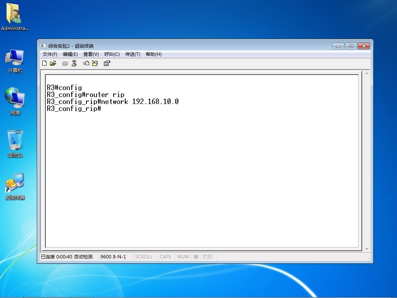Click the Properties toolbar icon
Screen dimensions: 397x298
pyautogui.click(x=107, y=63)
